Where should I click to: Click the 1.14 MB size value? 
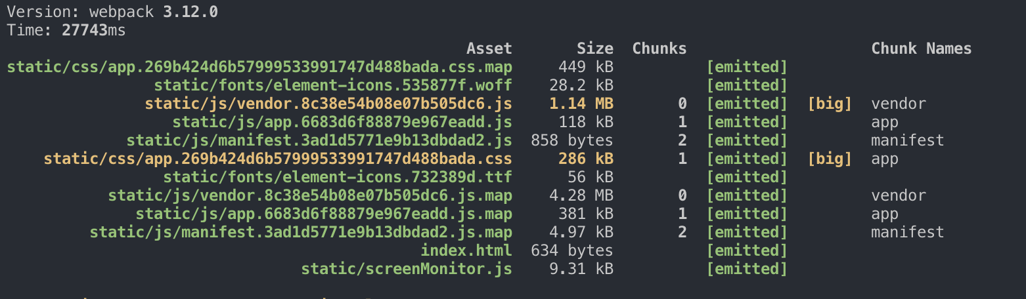[585, 104]
